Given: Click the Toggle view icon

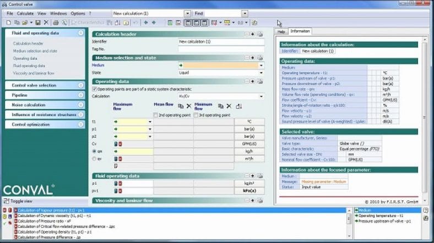Looking at the screenshot, I should [6, 201].
